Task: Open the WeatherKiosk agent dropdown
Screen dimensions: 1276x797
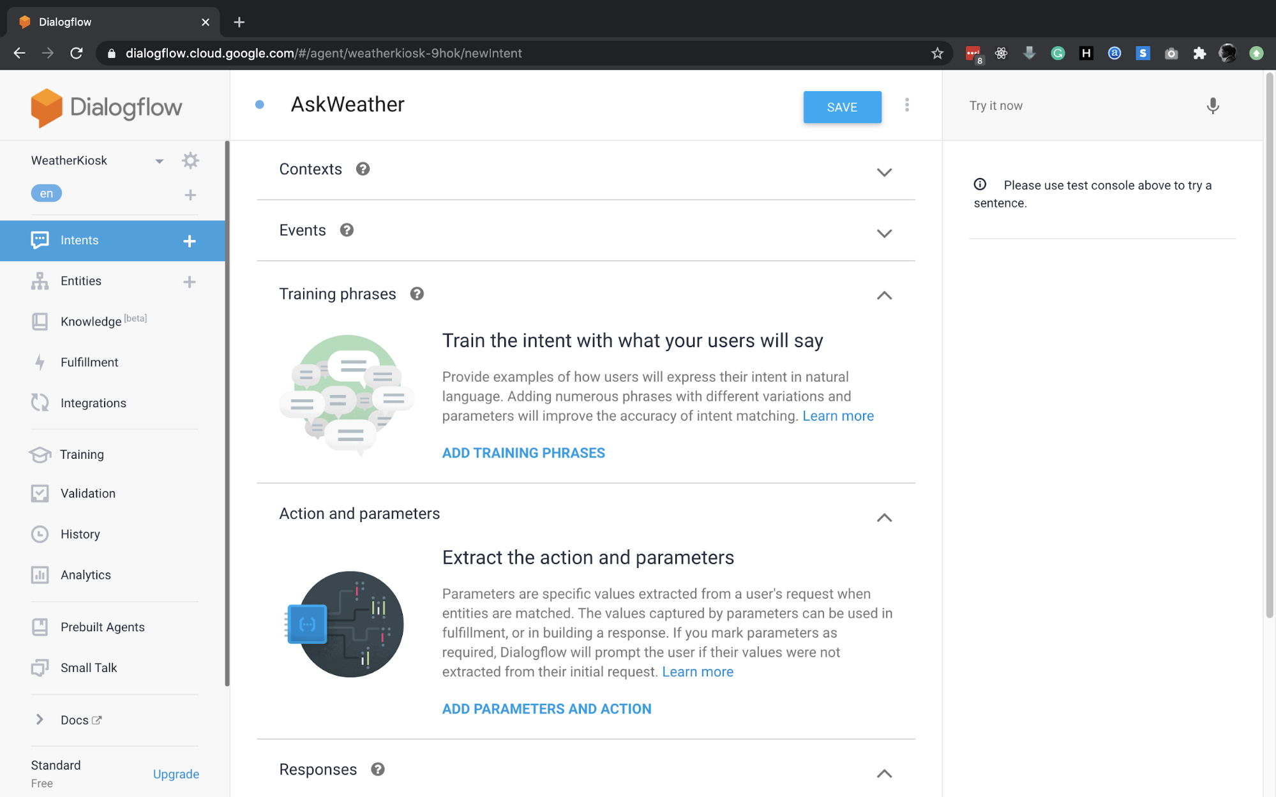Action: [x=159, y=161]
